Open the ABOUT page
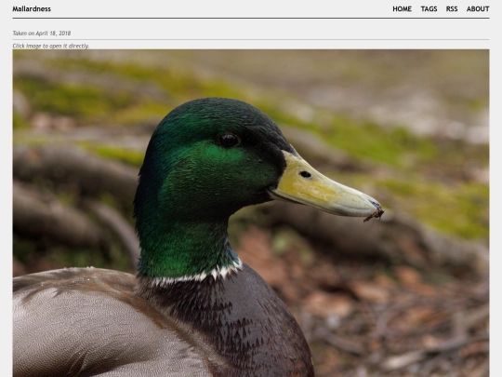 tap(478, 9)
